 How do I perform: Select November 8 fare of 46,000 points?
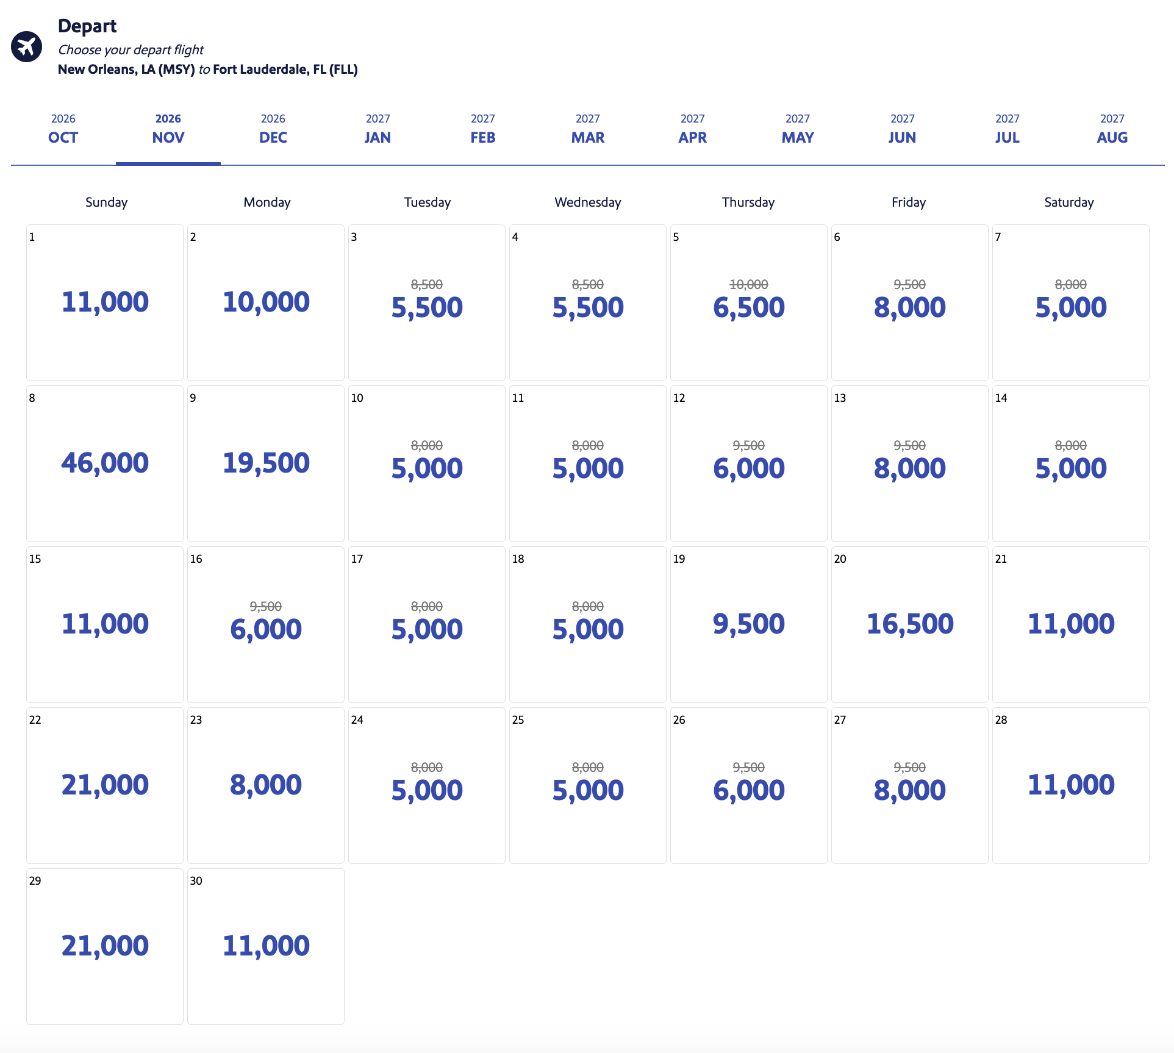(x=105, y=463)
